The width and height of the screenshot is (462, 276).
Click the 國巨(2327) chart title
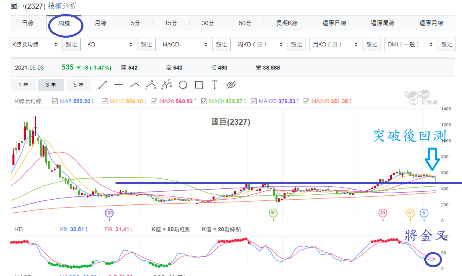click(231, 122)
